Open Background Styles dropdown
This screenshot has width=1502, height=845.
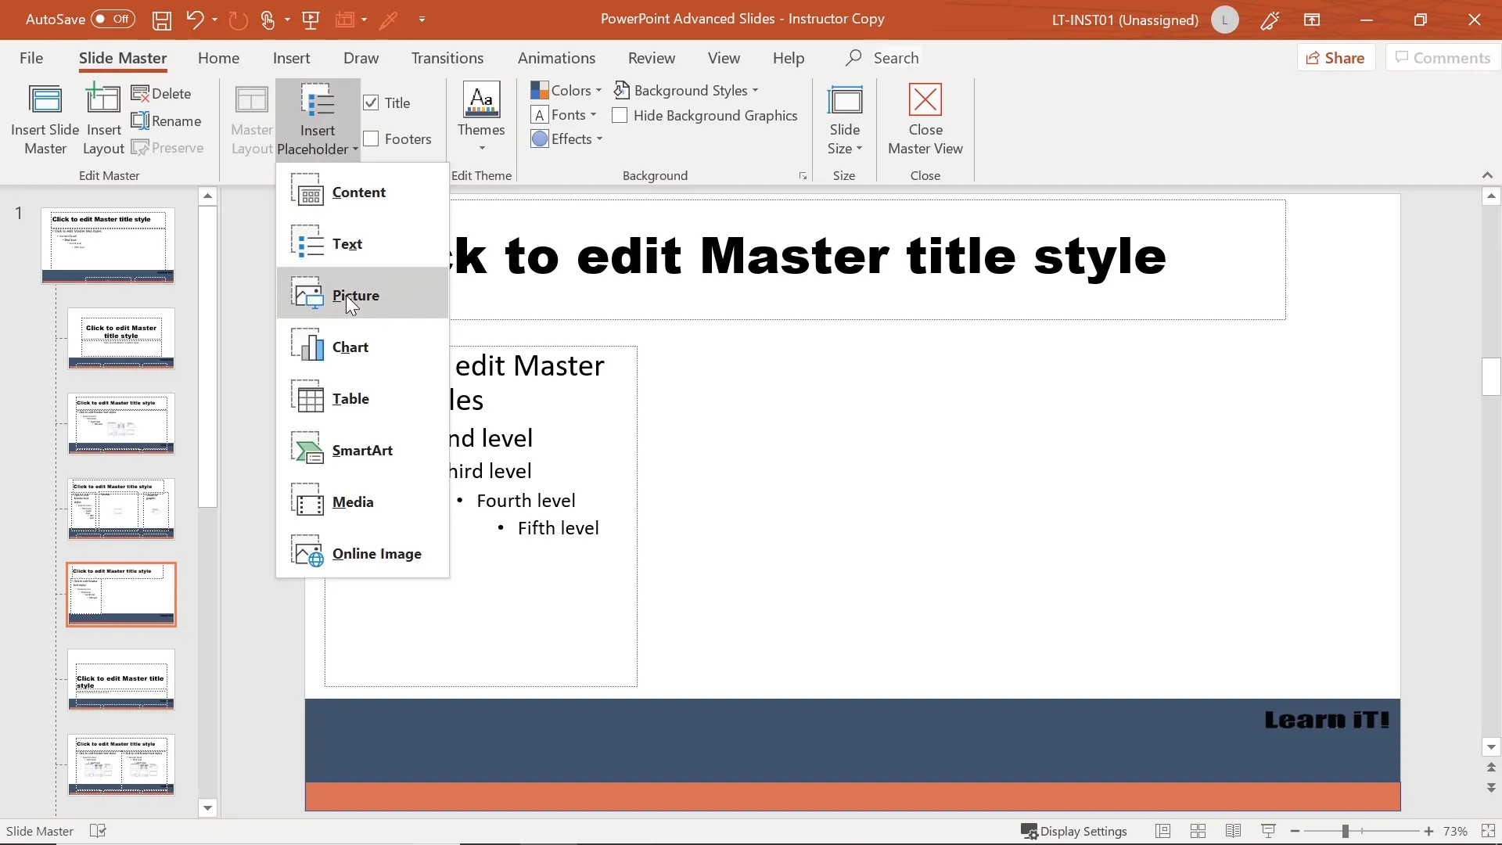click(686, 90)
